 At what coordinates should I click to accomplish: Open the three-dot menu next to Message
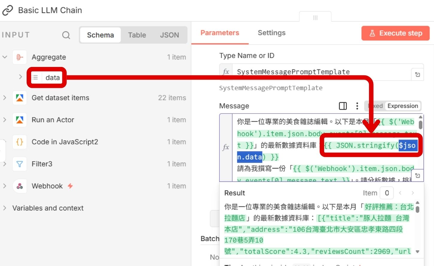tap(357, 106)
